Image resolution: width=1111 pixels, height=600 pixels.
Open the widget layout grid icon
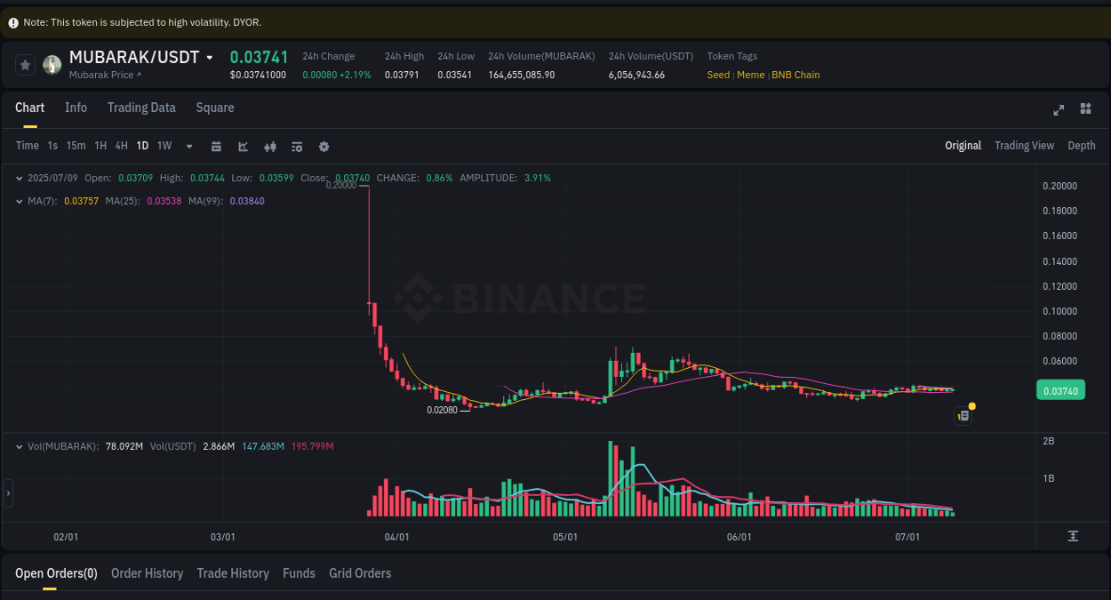coord(1085,108)
